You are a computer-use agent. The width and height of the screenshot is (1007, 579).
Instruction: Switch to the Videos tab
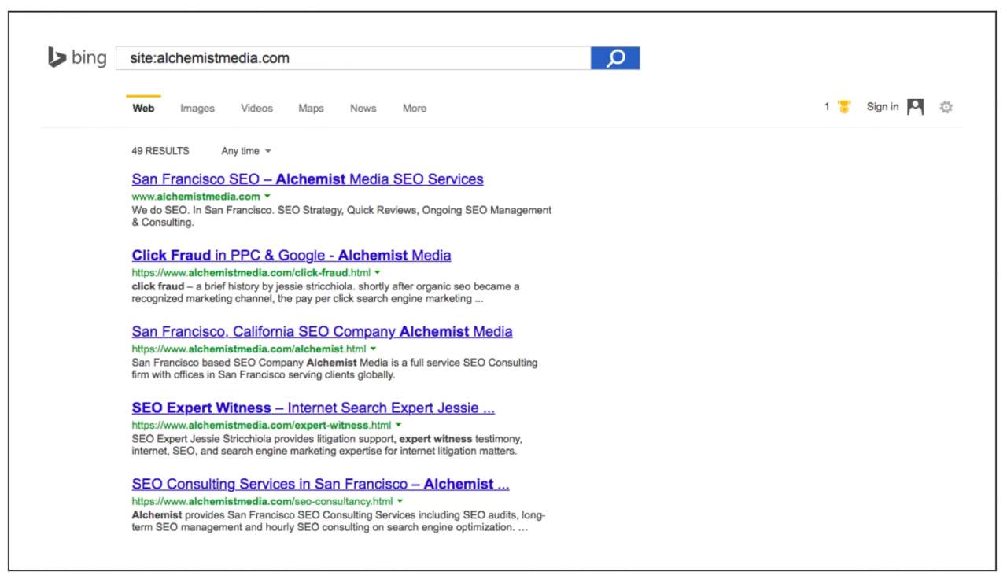point(256,109)
